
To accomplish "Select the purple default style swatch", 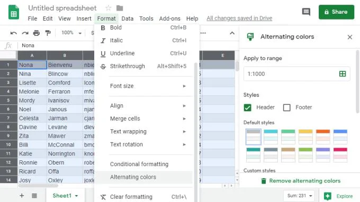I will [323, 155].
